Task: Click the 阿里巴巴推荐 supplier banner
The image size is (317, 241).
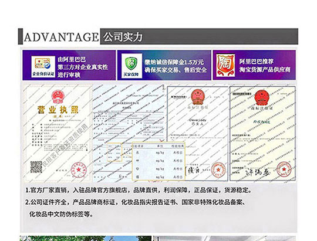Action: tap(254, 65)
